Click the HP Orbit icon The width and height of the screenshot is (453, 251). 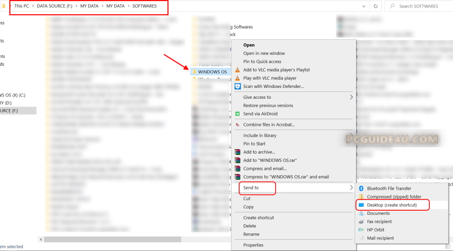click(361, 230)
